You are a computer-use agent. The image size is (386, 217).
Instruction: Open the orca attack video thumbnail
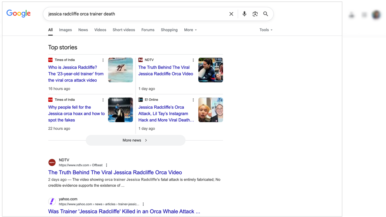point(120,70)
